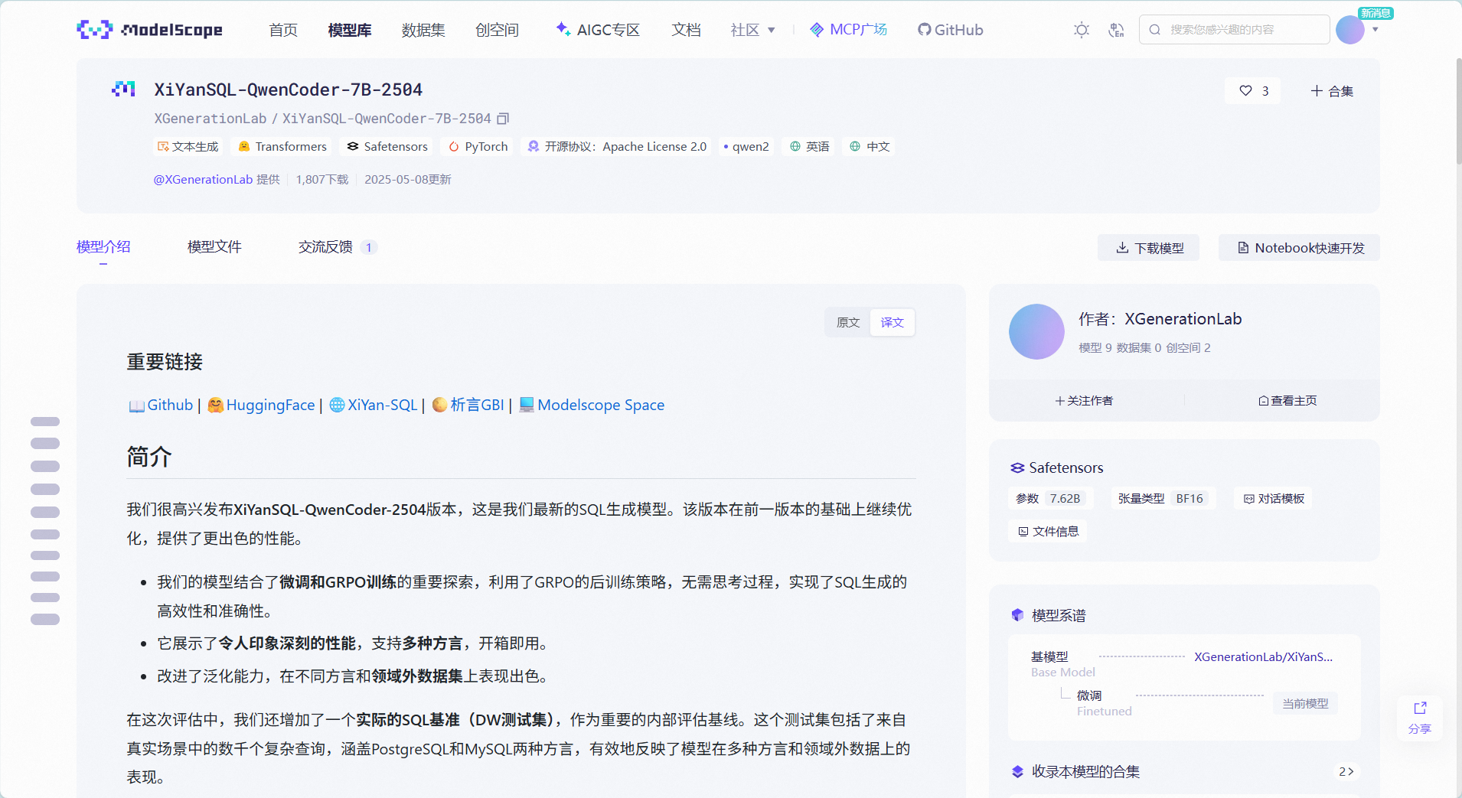Click the PyTorch tag

[x=478, y=146]
